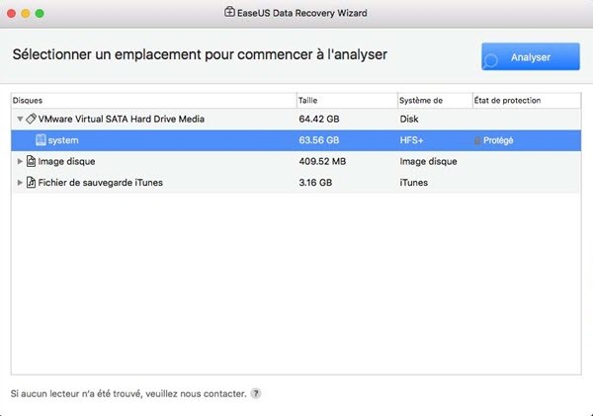Maximize the window with green button

40,13
